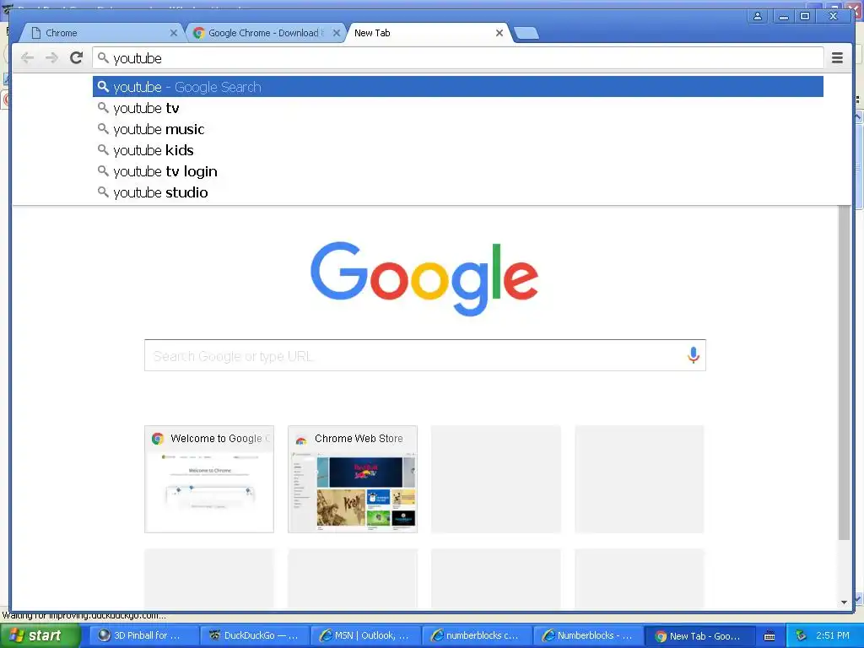Click the page's vertical scrollbar thumb
This screenshot has height=648, width=864.
point(844,372)
